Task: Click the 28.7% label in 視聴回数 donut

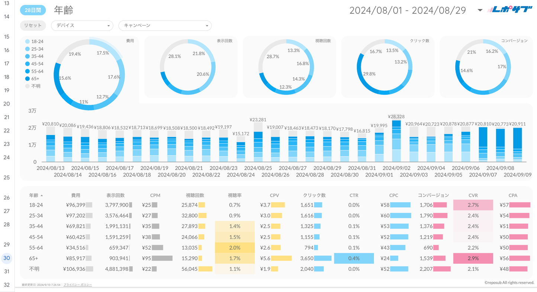Action: 273,56
